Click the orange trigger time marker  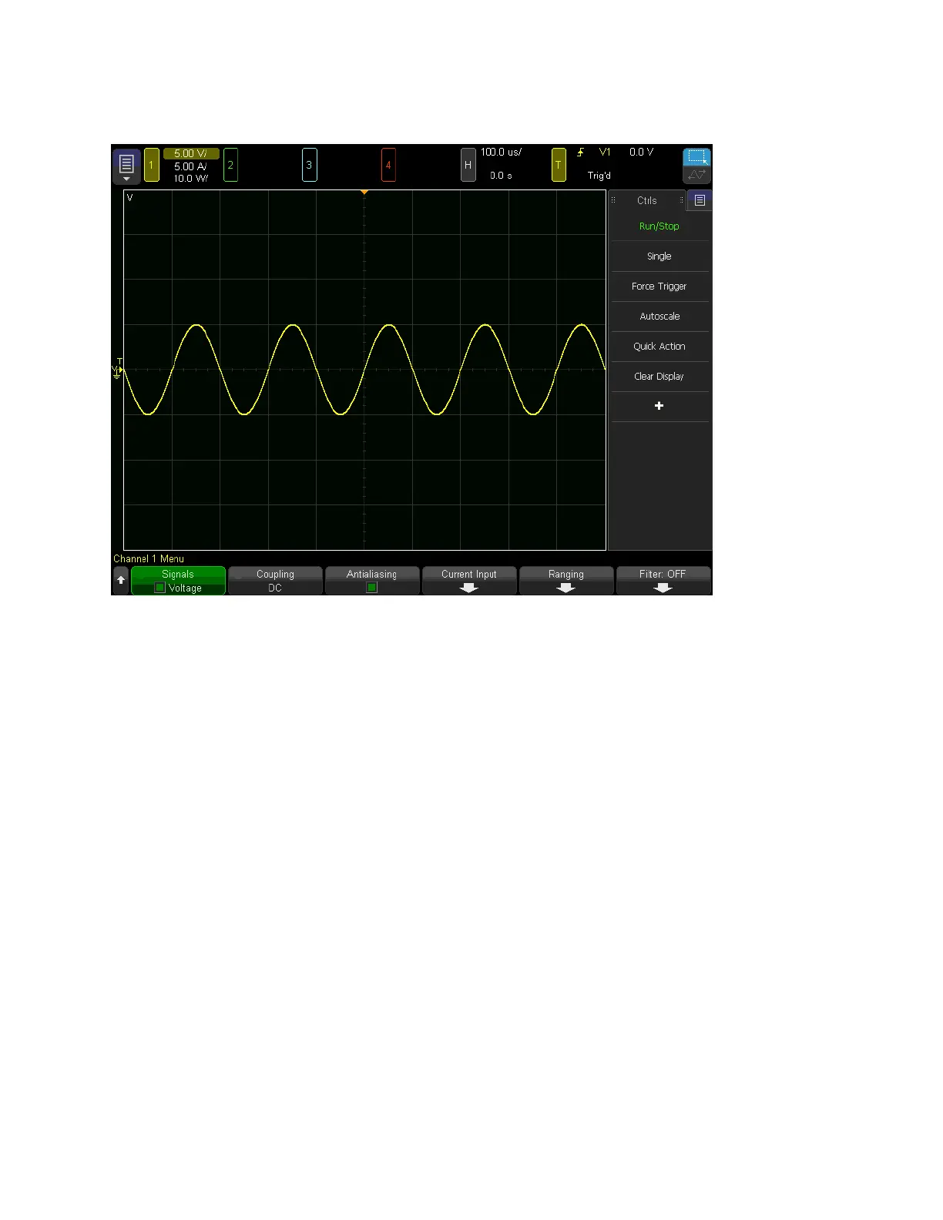tap(364, 192)
